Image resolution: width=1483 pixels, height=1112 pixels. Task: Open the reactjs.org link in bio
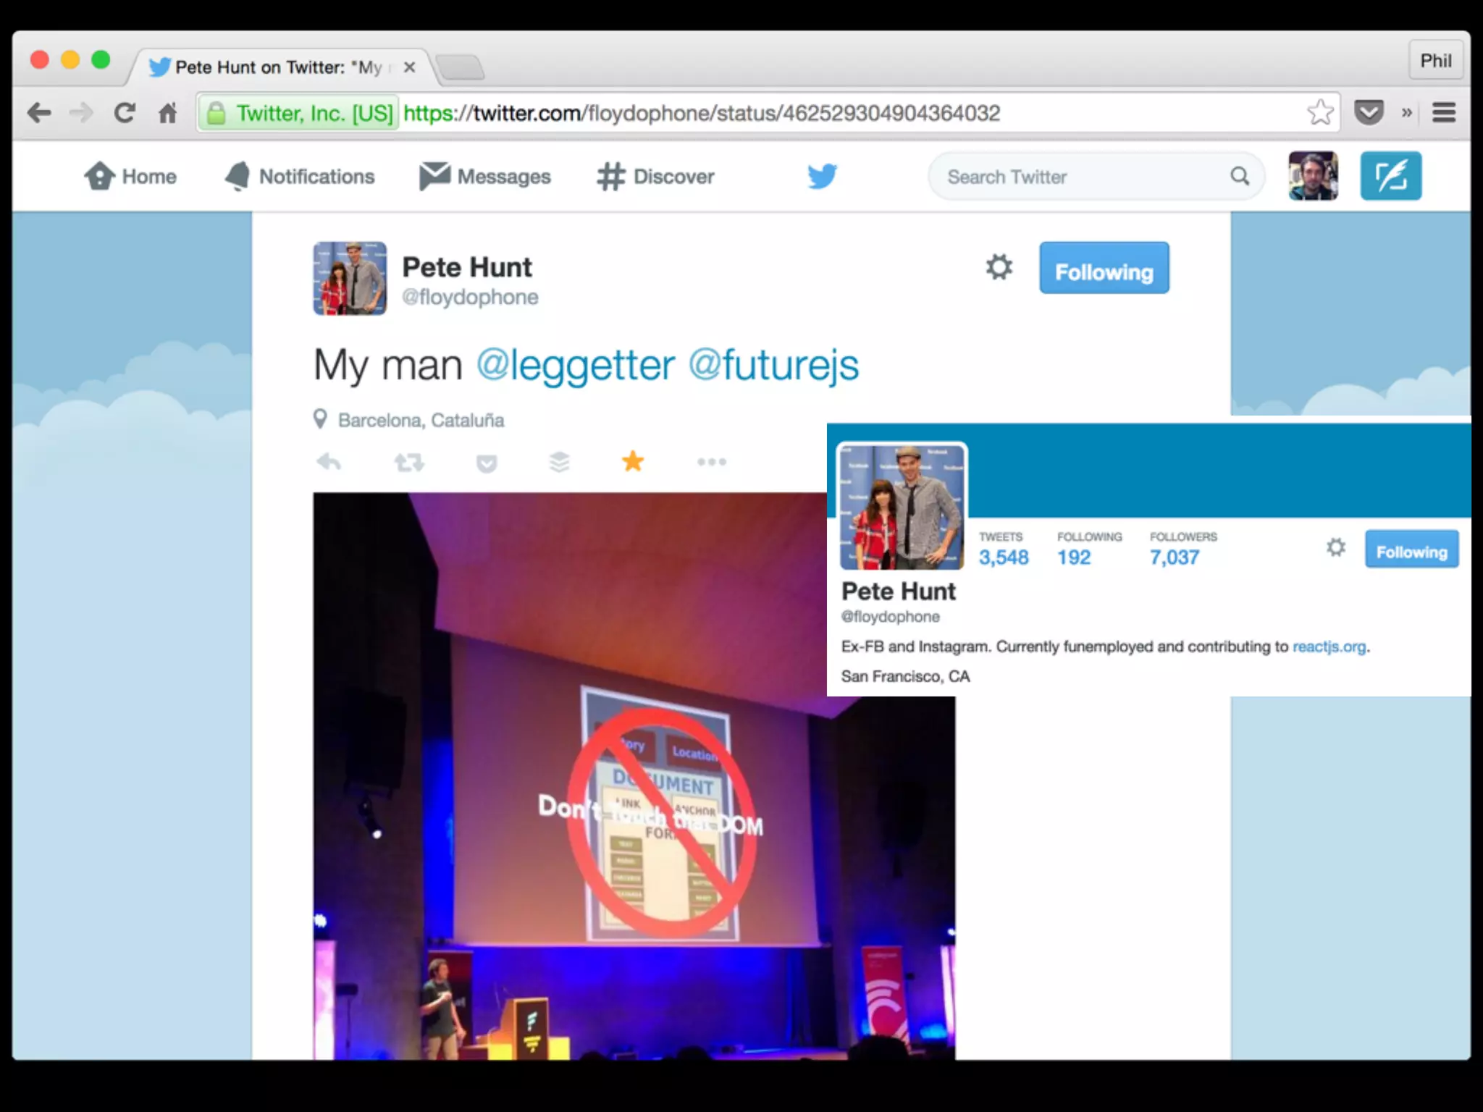1329,646
